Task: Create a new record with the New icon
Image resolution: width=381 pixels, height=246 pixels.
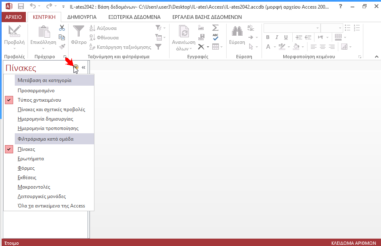Action: [x=201, y=27]
